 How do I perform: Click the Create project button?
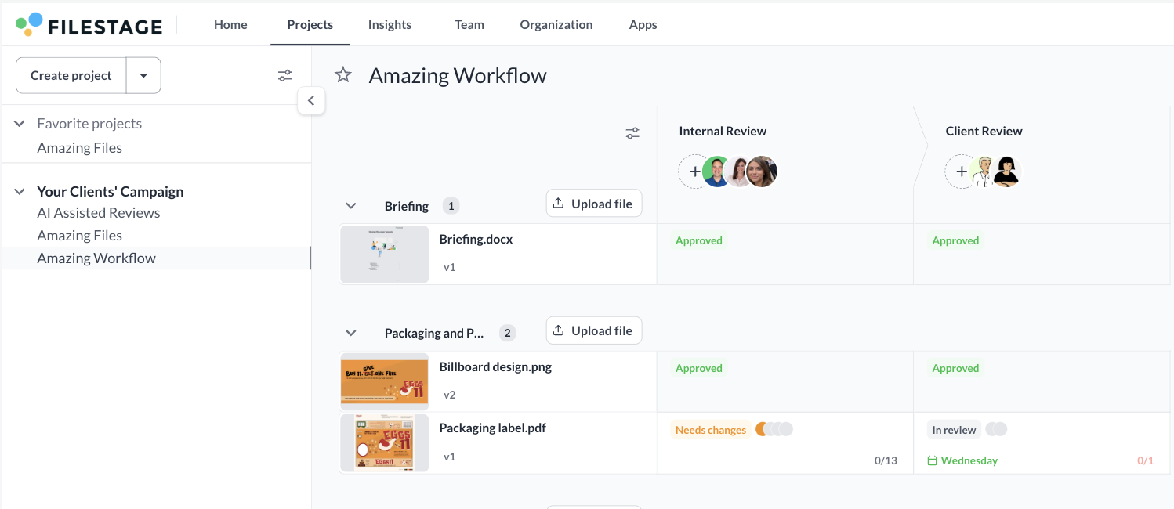pos(71,75)
